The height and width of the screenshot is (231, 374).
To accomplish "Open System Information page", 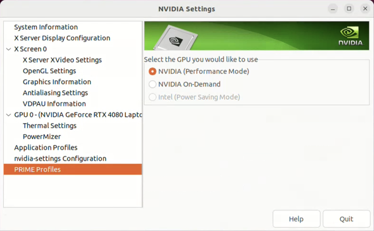I will click(x=46, y=27).
